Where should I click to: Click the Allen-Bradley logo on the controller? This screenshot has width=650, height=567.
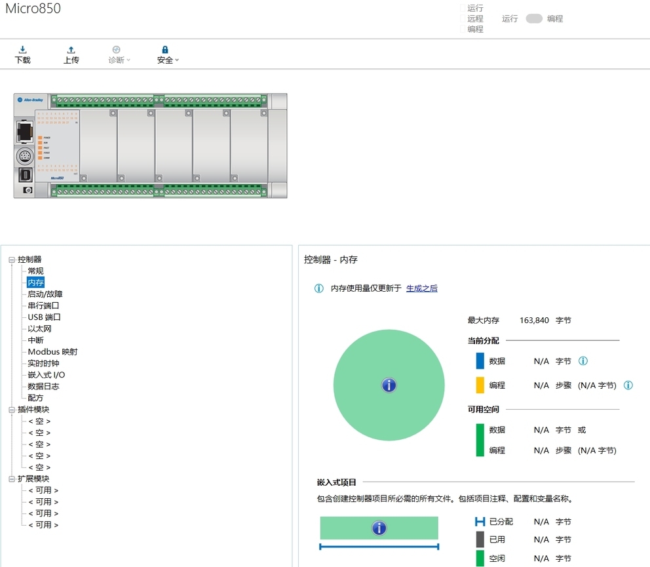point(31,100)
